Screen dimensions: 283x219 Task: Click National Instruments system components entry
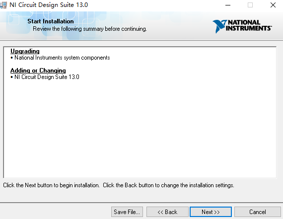coord(62,58)
